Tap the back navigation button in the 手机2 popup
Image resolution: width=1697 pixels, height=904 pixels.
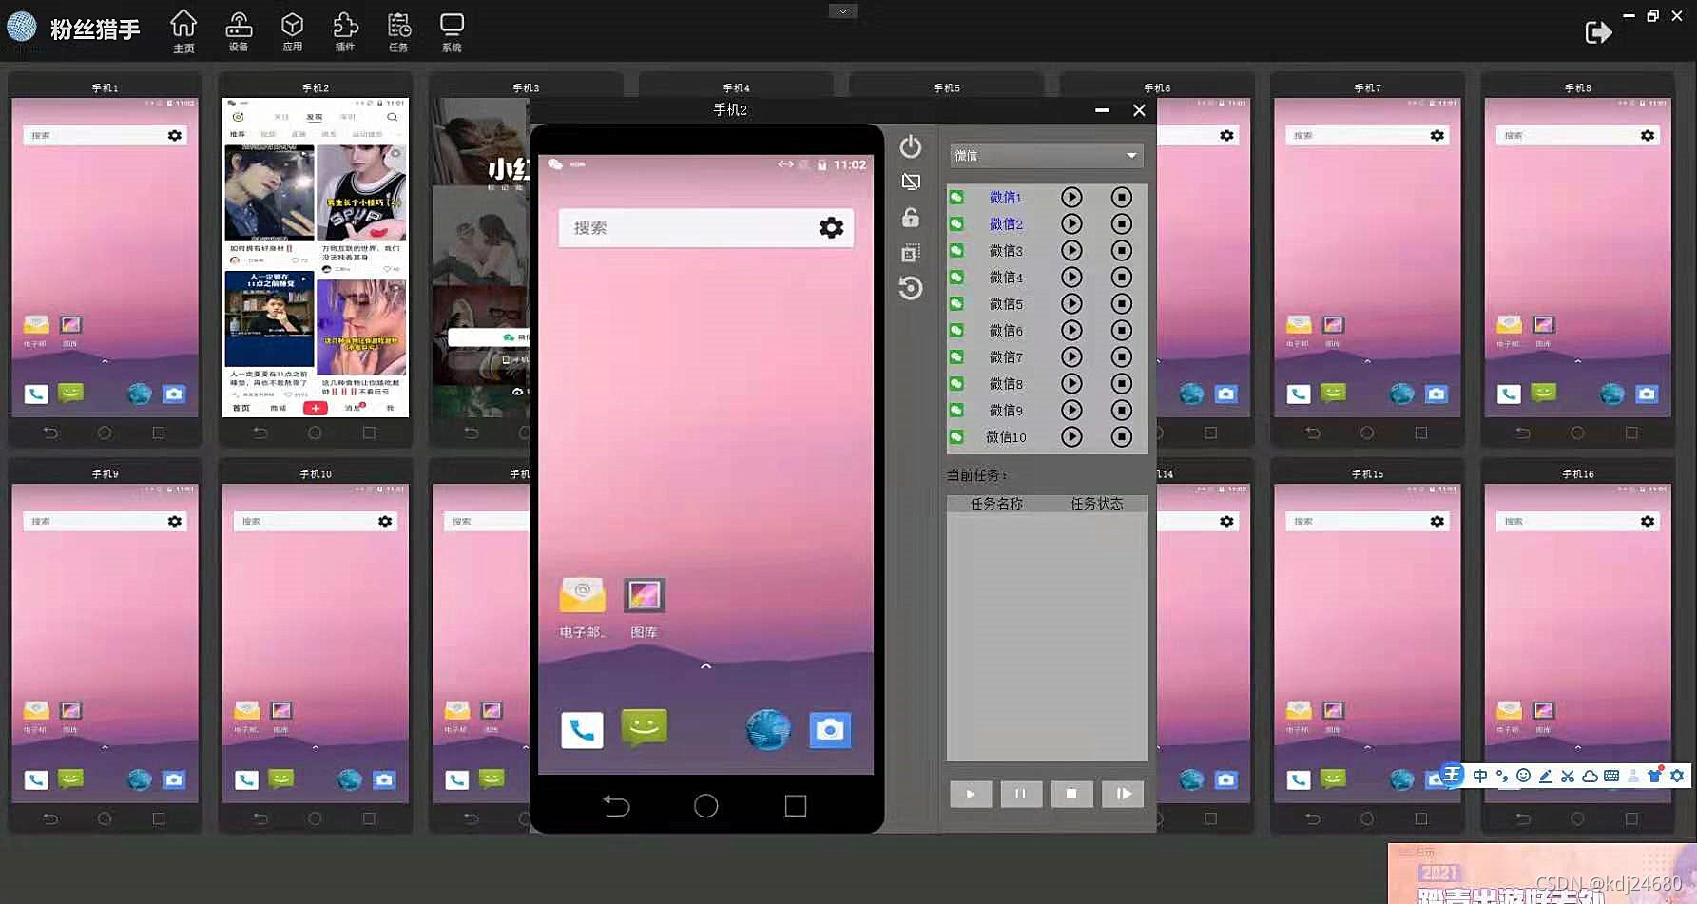(x=616, y=806)
